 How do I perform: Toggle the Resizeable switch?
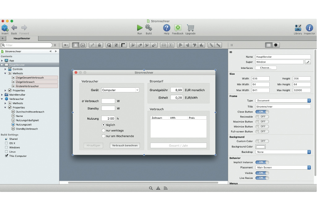tap(262, 117)
